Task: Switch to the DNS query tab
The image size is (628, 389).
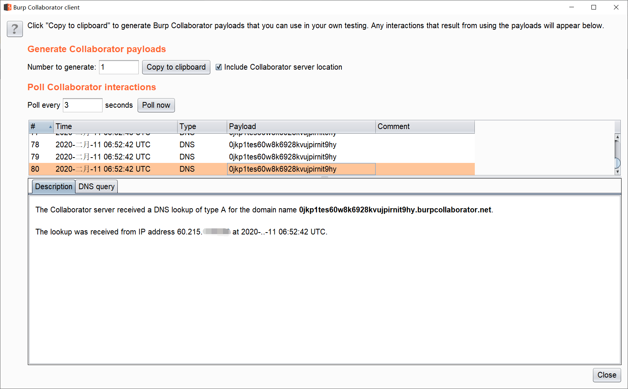Action: coord(96,187)
